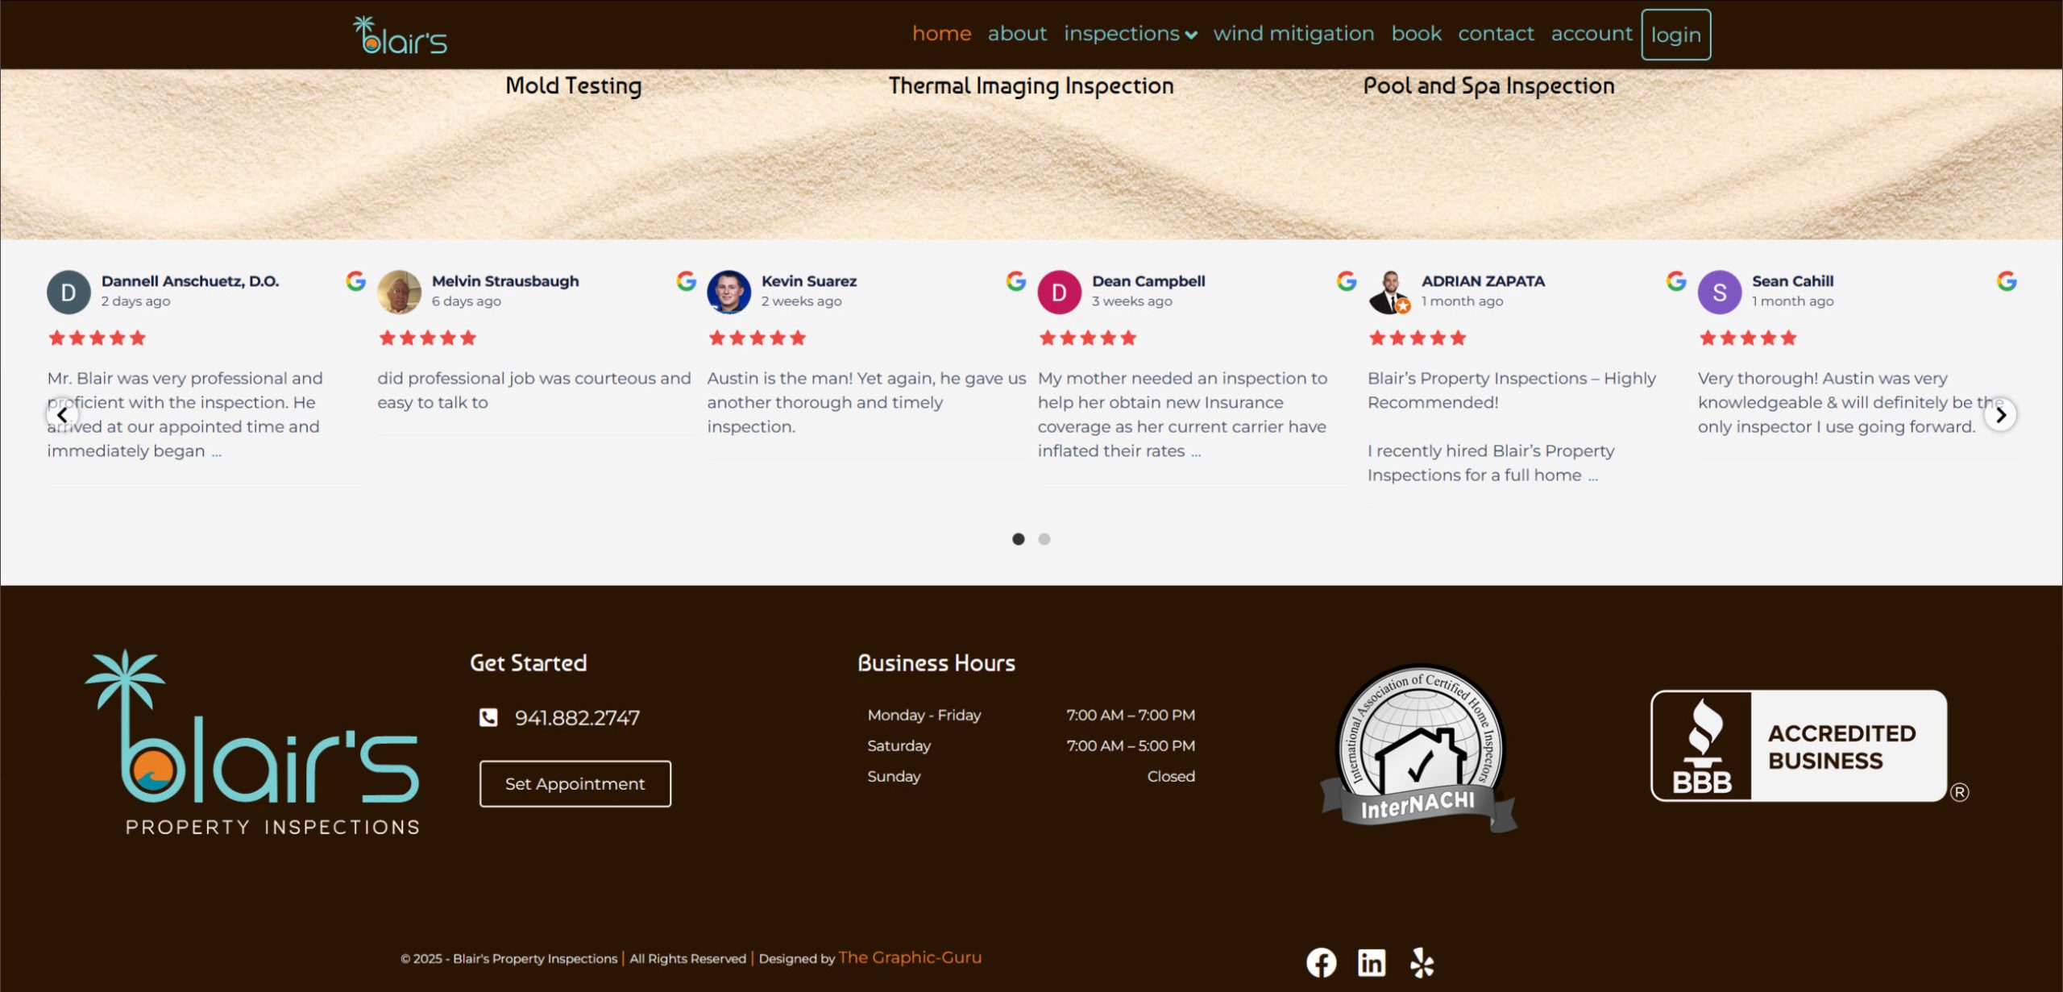Click the small Blair's logo in header
The width and height of the screenshot is (2063, 992).
point(401,35)
